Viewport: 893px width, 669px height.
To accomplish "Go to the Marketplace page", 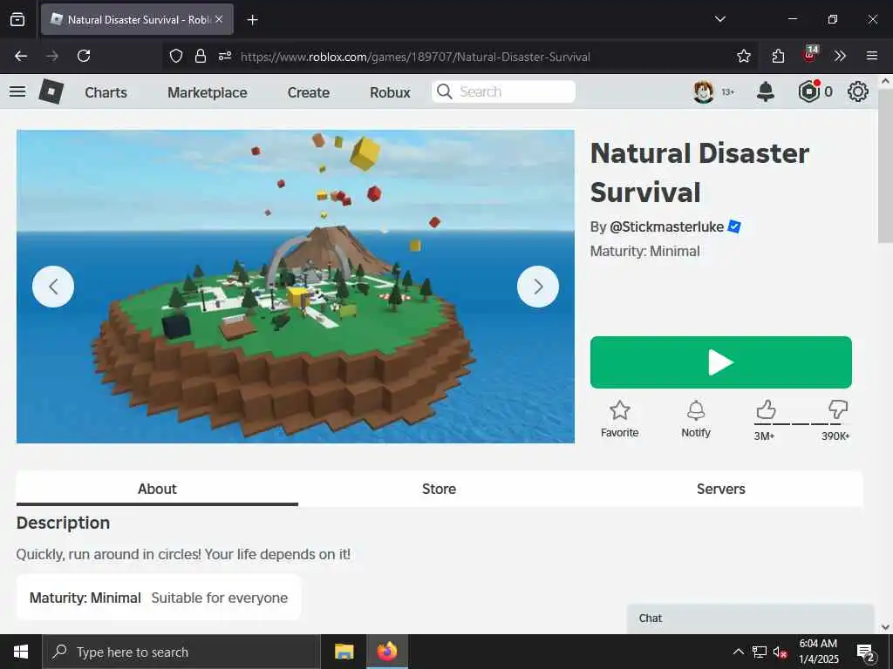I will pos(208,92).
